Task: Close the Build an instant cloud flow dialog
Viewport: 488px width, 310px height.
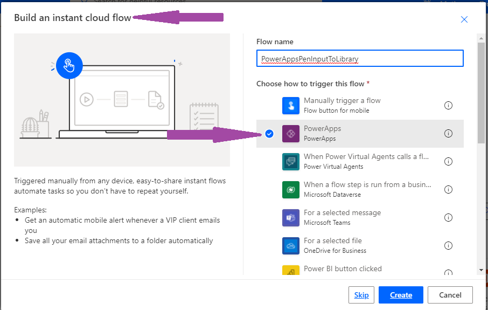Action: pyautogui.click(x=464, y=19)
